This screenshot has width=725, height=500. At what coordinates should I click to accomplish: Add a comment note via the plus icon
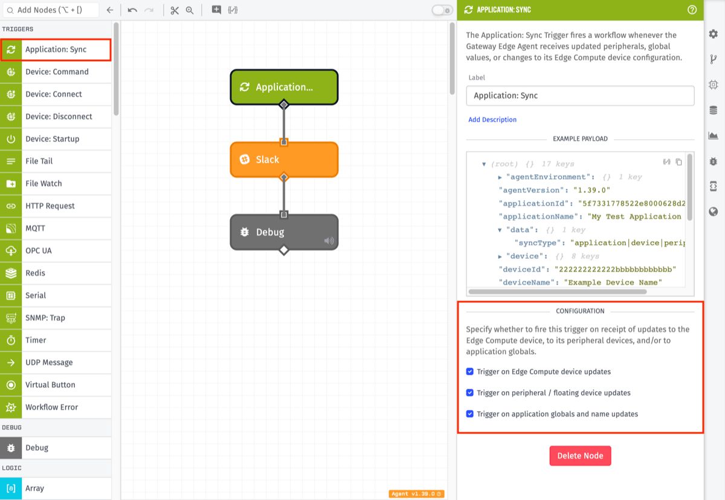tap(216, 10)
